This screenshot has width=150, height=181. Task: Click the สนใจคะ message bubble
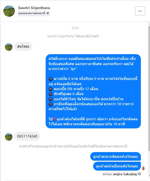pos(23,46)
